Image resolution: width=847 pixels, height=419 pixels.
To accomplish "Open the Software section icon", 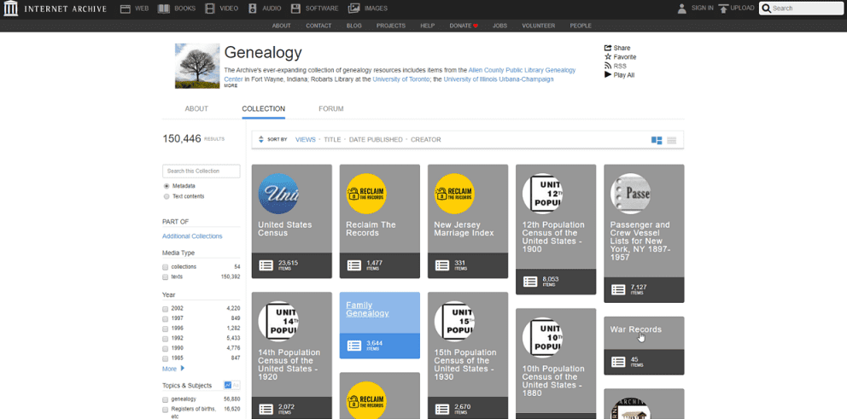I will point(295,9).
